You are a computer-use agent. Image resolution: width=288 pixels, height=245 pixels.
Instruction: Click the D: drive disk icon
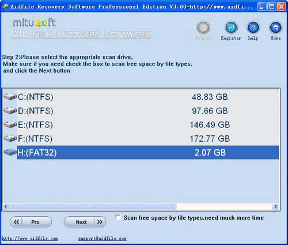(x=10, y=111)
